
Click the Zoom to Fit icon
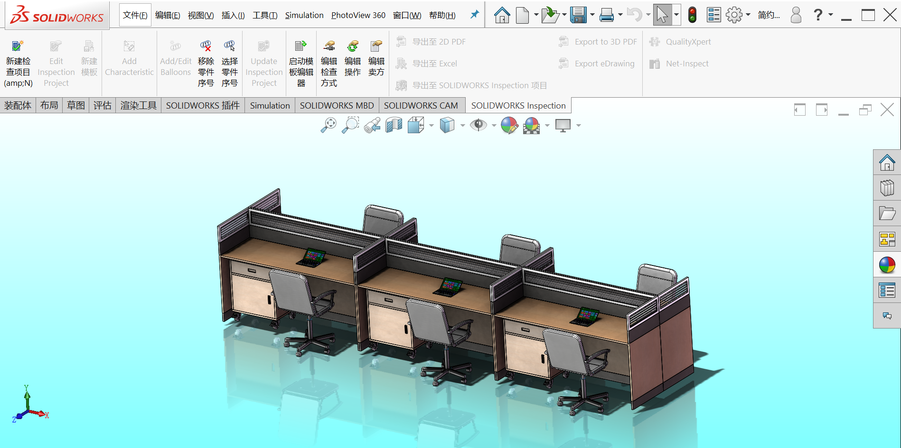(x=328, y=125)
